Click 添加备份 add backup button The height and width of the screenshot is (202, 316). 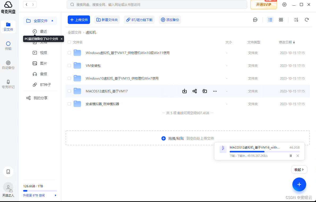click(x=170, y=20)
